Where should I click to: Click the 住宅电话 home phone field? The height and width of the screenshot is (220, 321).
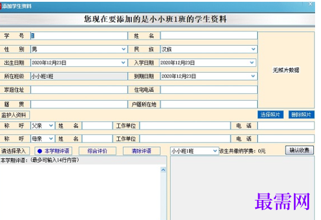209,90
